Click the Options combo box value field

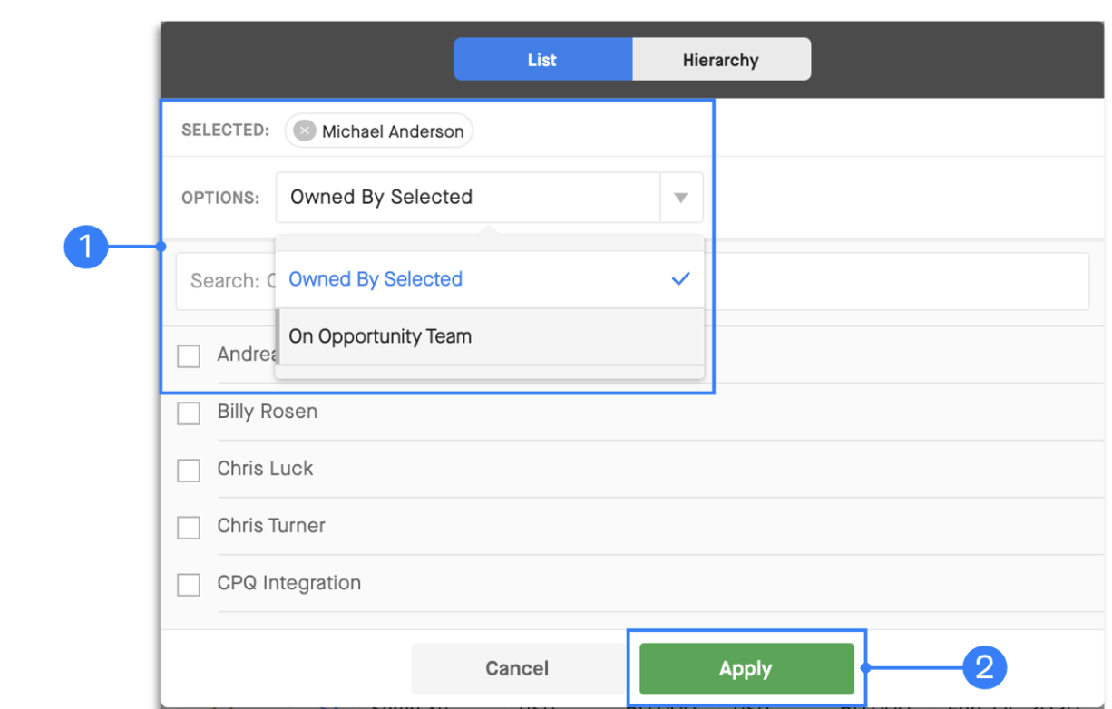click(468, 198)
